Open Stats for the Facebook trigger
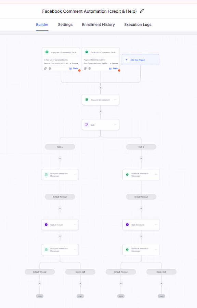 (x=114, y=68)
